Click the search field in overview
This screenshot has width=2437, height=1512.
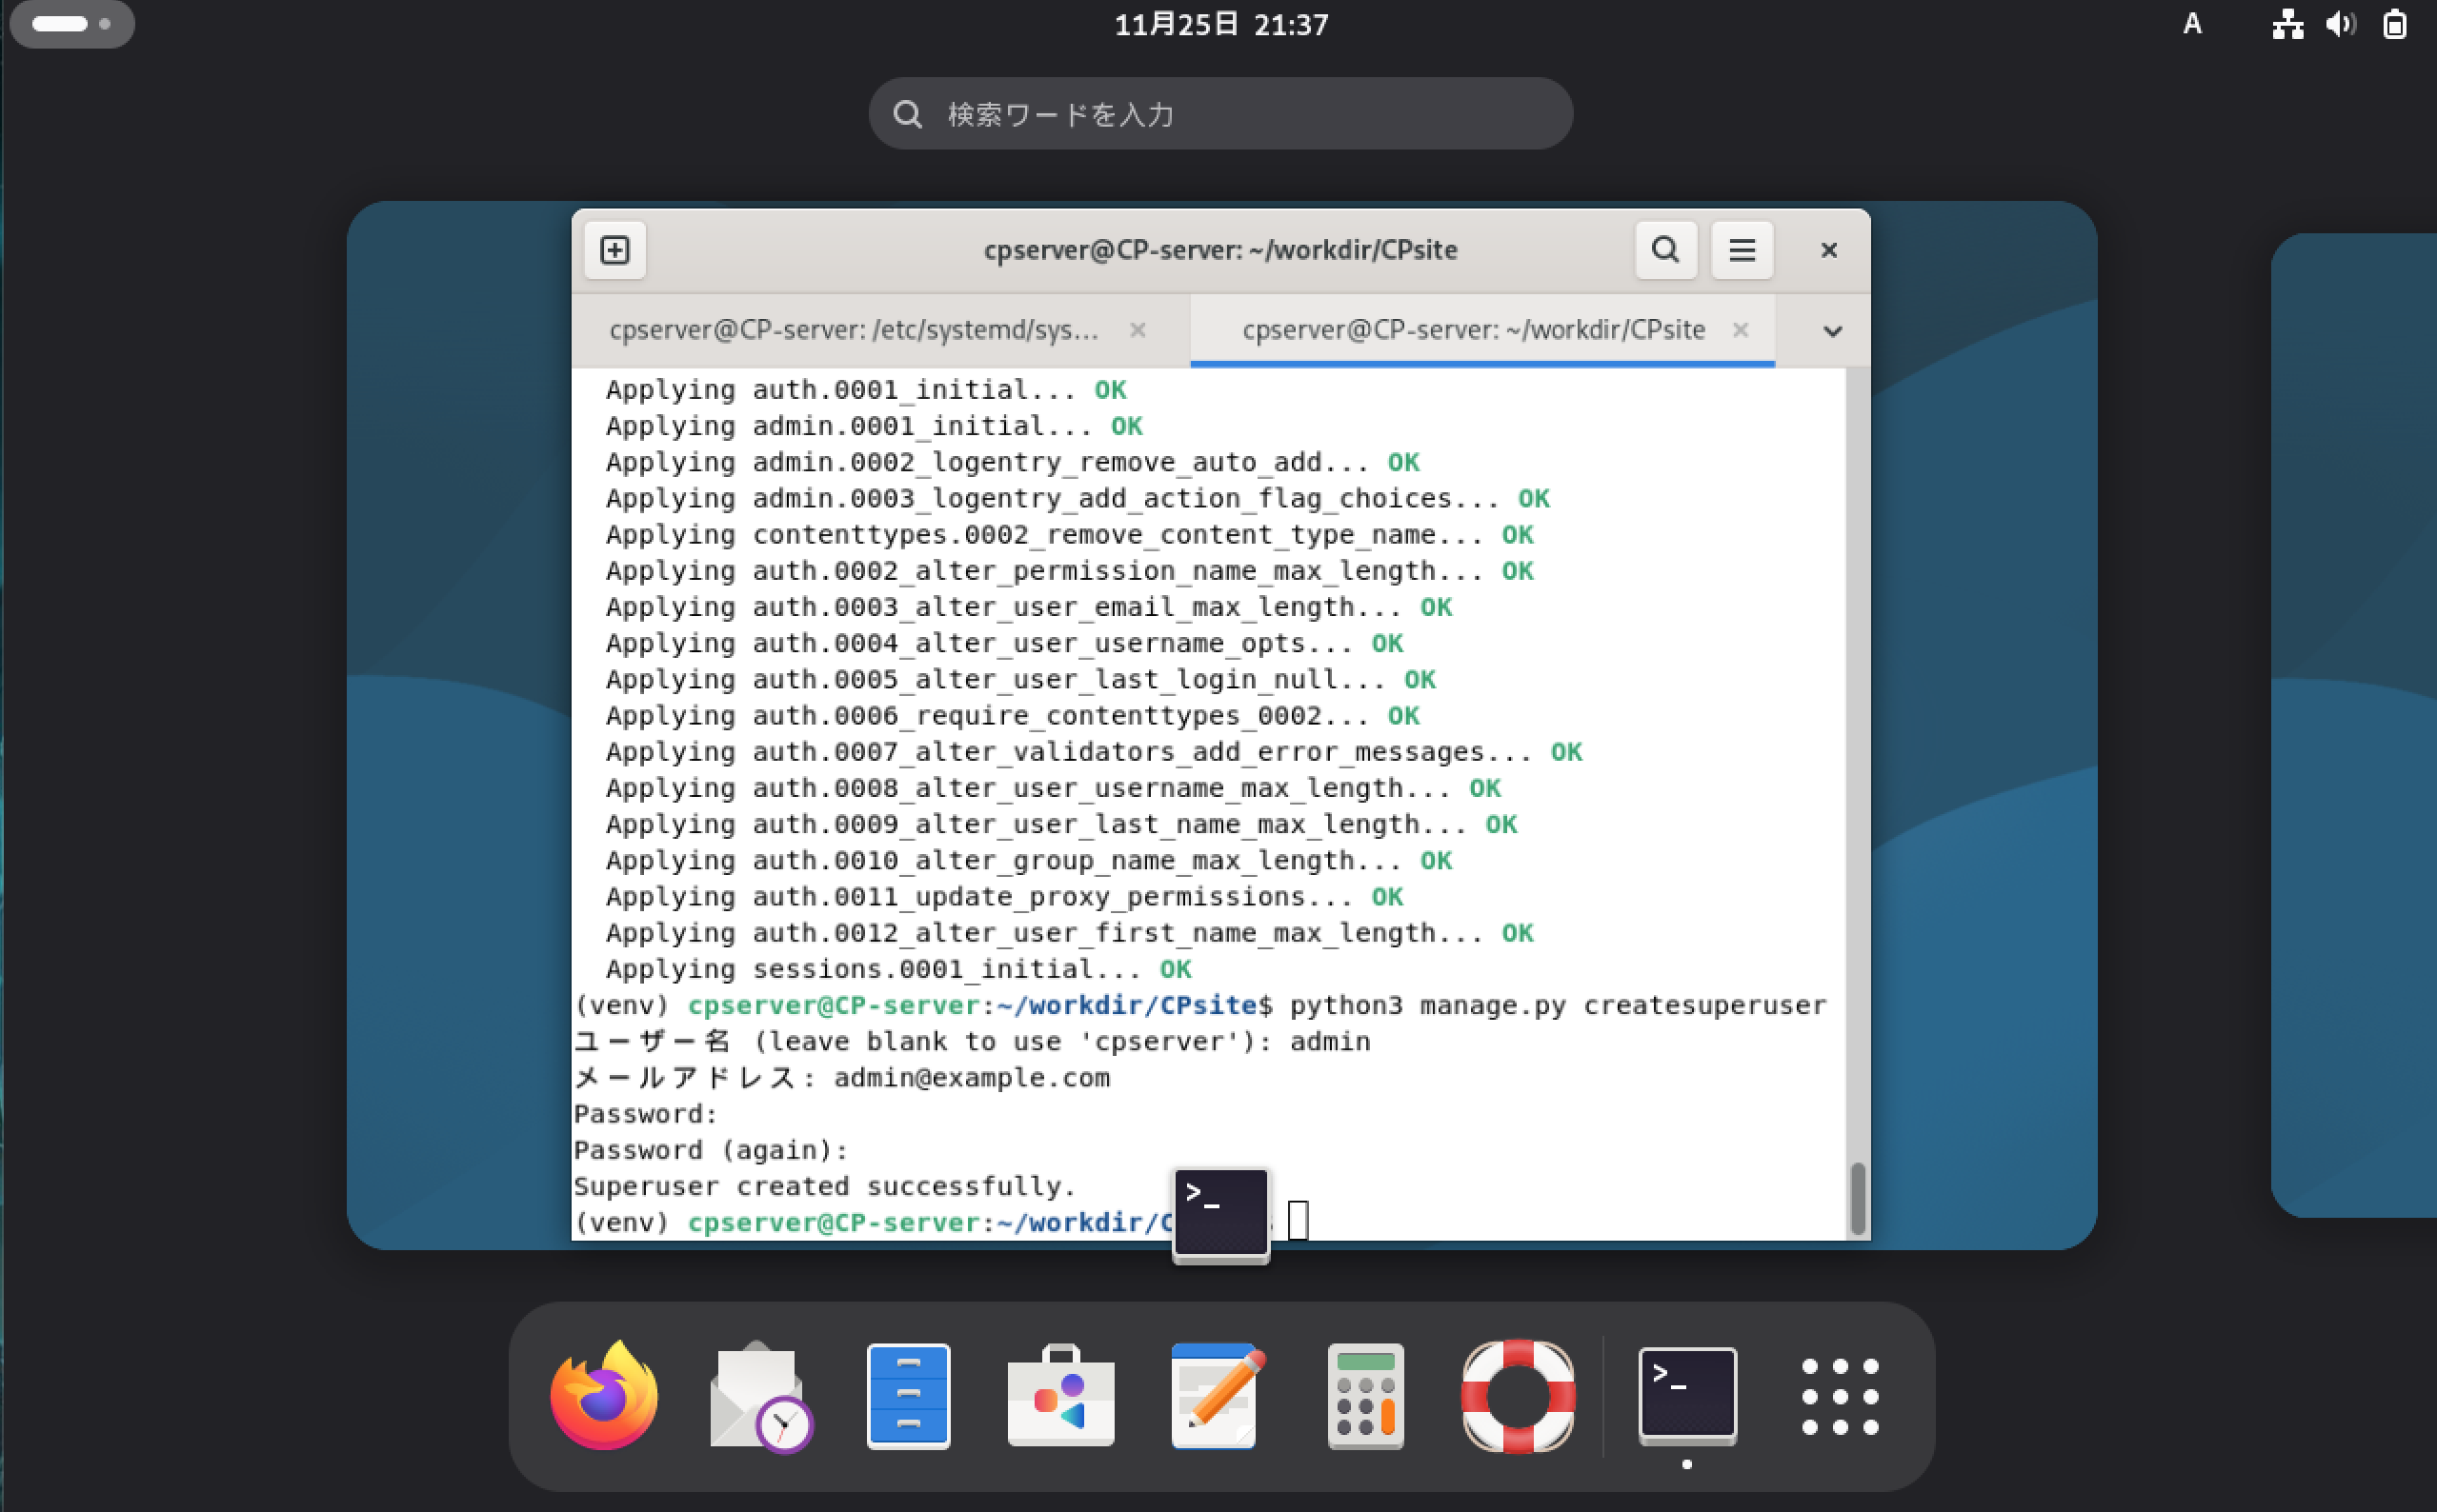point(1220,114)
